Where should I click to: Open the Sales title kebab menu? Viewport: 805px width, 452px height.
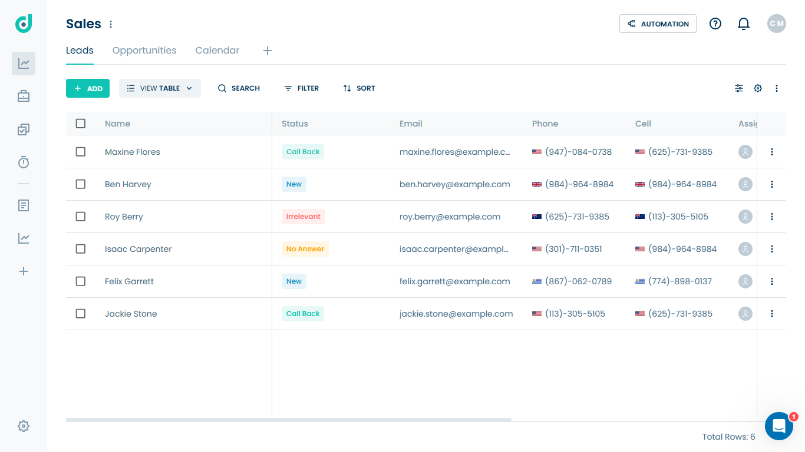point(111,24)
